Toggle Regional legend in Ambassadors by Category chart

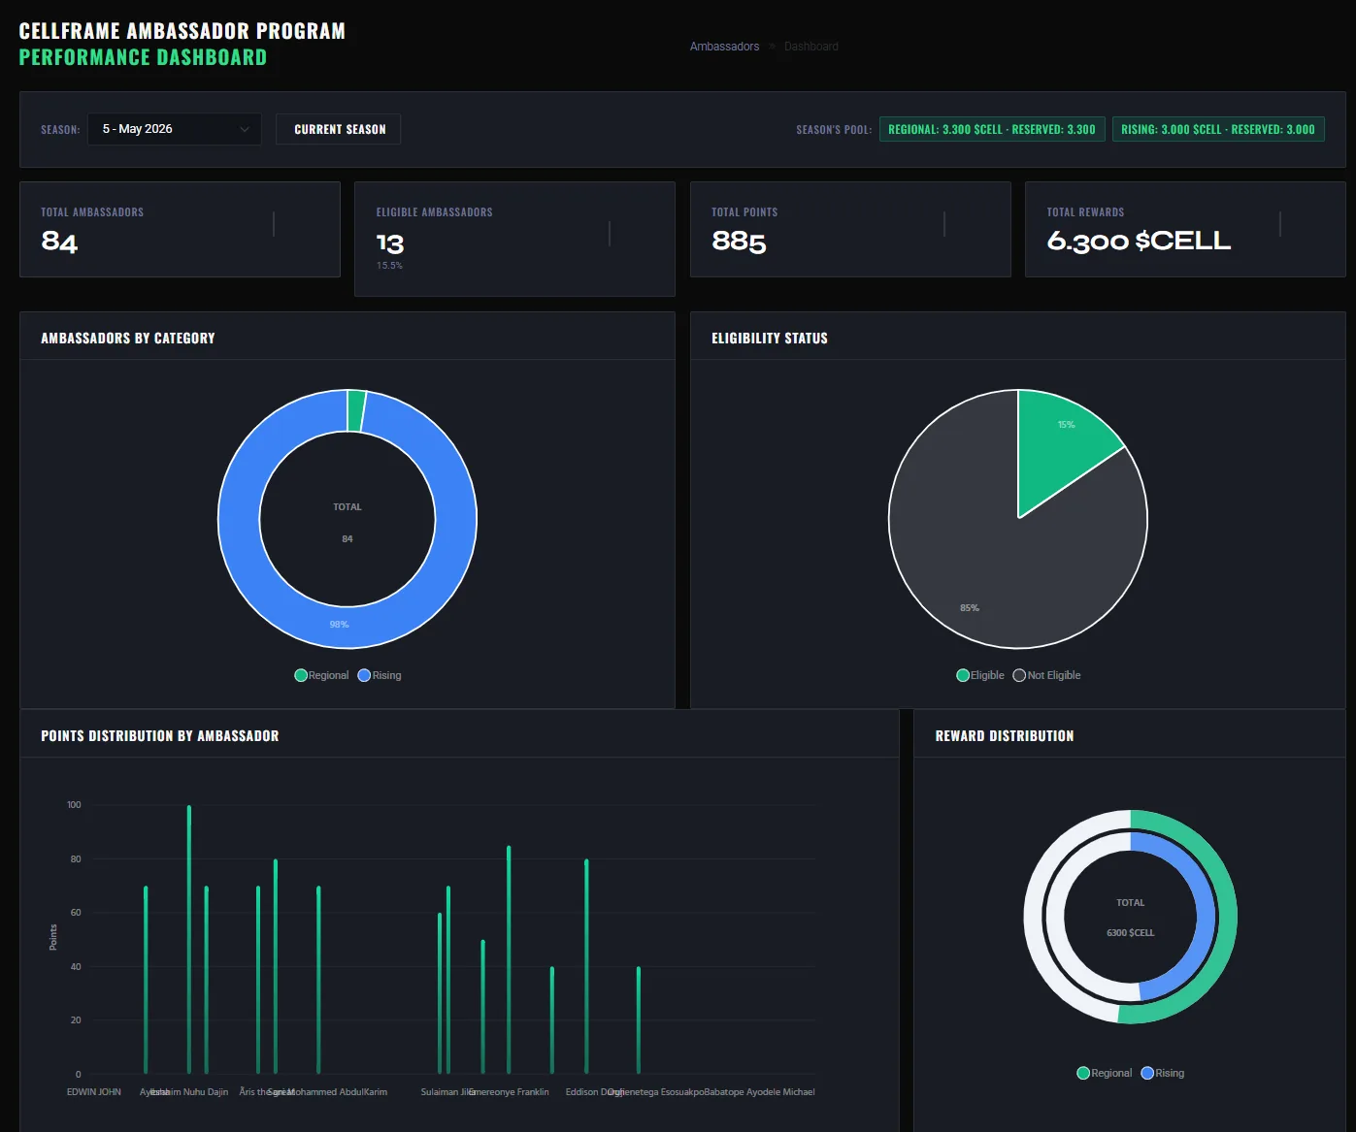click(321, 675)
